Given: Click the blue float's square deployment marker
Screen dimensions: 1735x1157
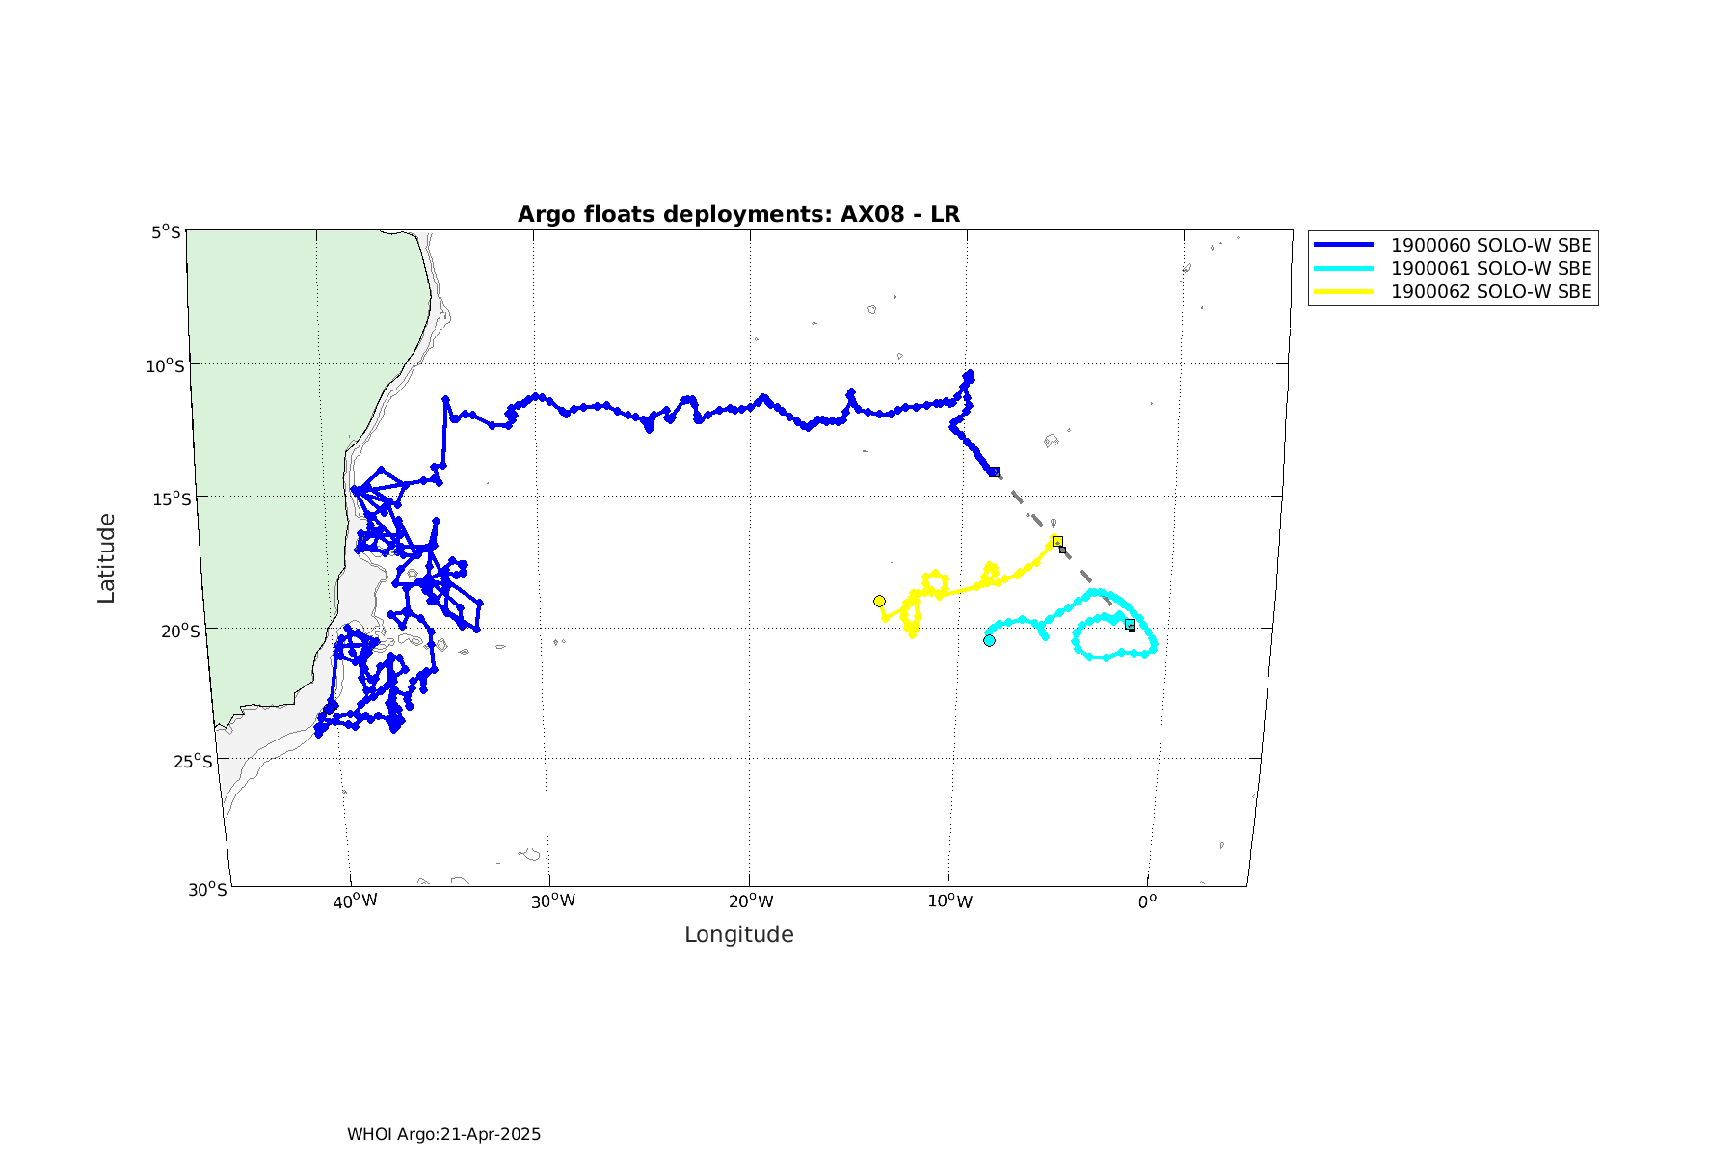Looking at the screenshot, I should point(994,471).
